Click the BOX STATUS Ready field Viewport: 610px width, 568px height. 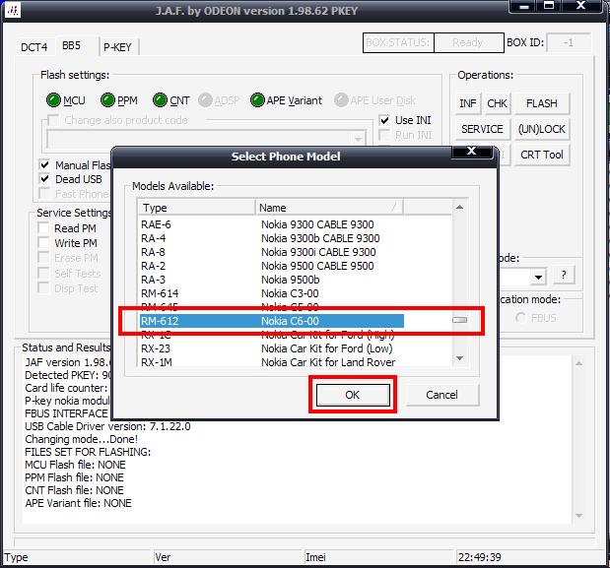click(469, 42)
